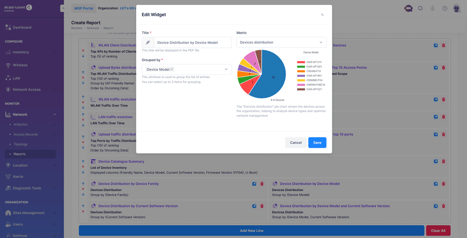Edit the Device Distribution by Device Family widget

coord(254,184)
